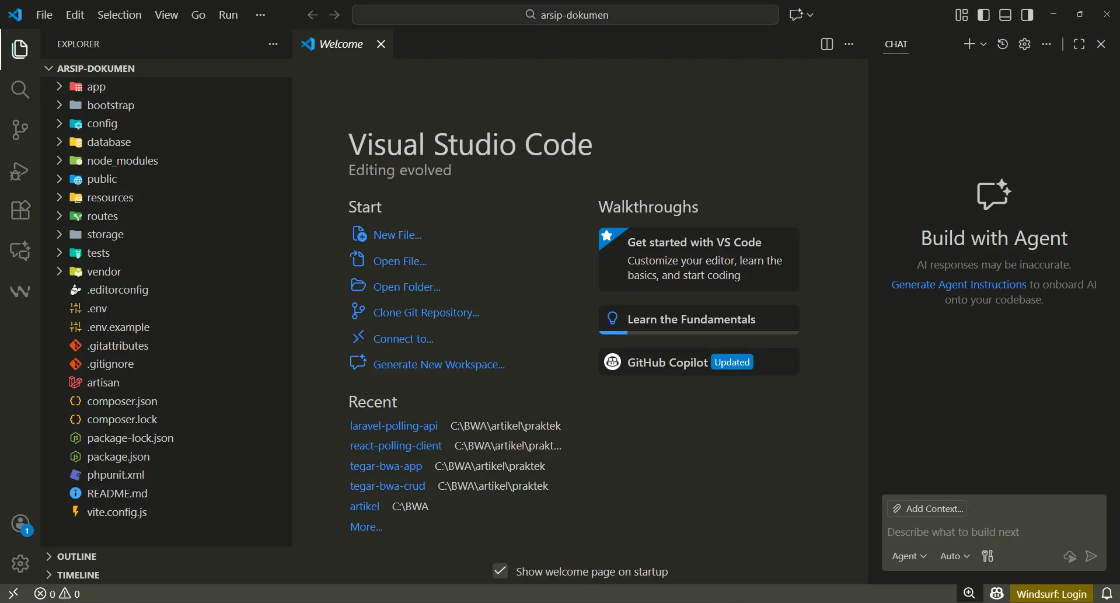Toggle the bottom panel visibility

pyautogui.click(x=1005, y=15)
